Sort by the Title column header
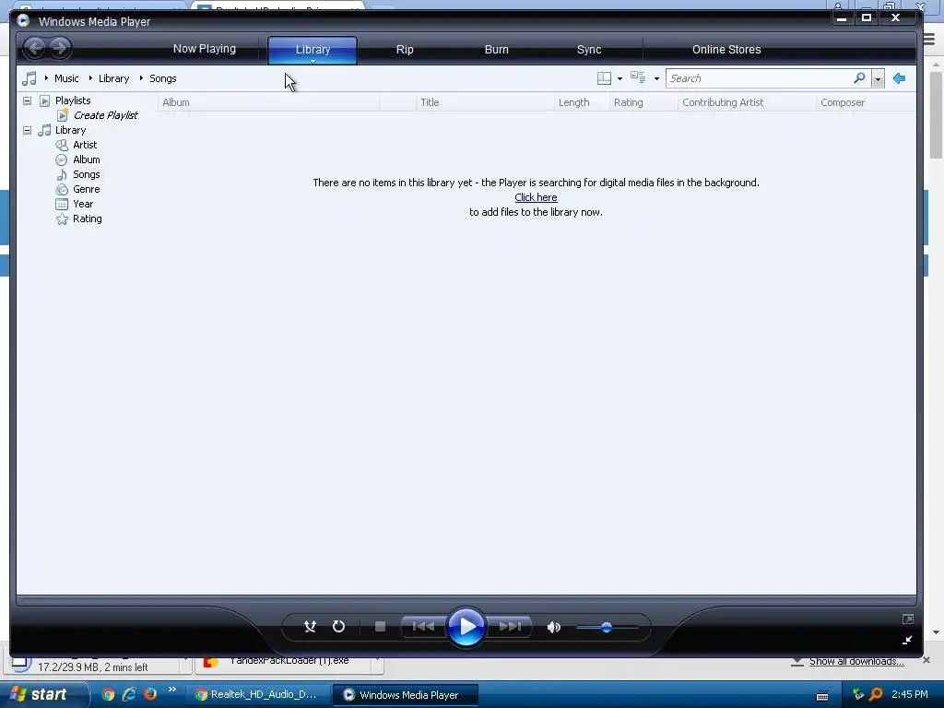The width and height of the screenshot is (944, 708). tap(485, 102)
